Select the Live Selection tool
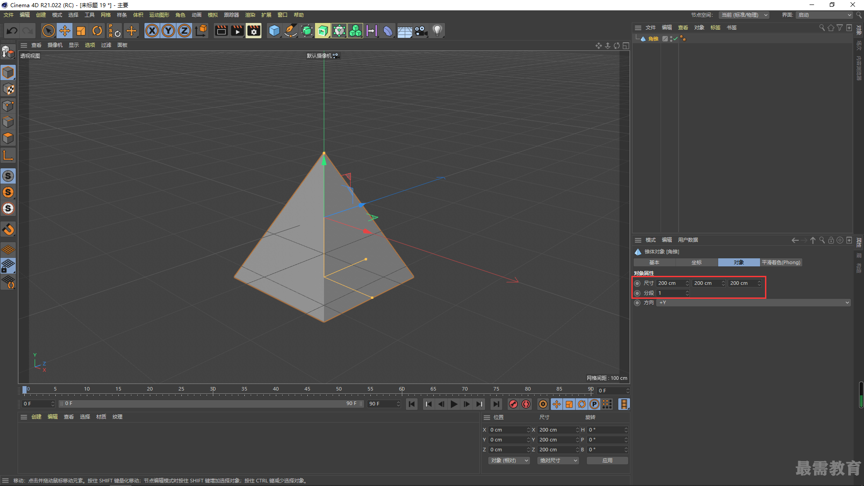 point(48,31)
